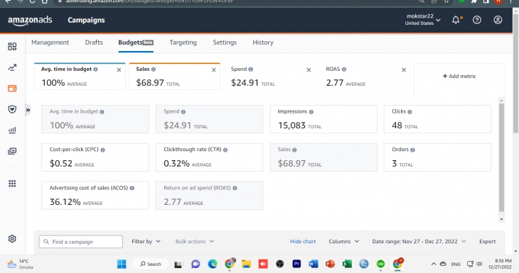Open the nine-dot apps grid sidebar icon
This screenshot has width=519, height=273.
(x=12, y=184)
